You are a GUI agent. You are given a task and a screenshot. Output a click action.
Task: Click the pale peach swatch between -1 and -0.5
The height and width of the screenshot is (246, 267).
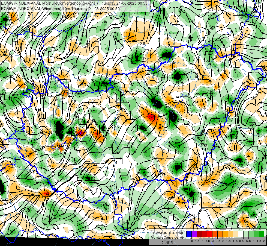[236, 234]
